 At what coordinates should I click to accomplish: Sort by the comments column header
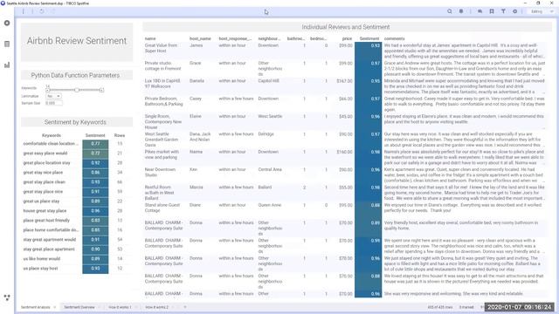point(394,38)
